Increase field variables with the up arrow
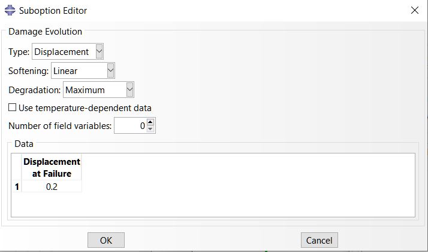428x252 pixels. pyautogui.click(x=150, y=122)
